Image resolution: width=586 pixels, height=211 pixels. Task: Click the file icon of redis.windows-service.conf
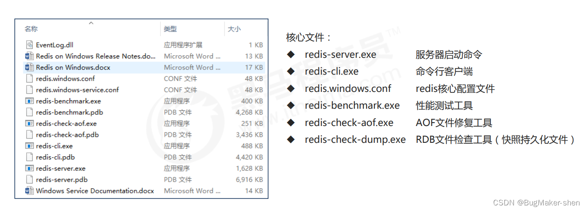tap(29, 90)
